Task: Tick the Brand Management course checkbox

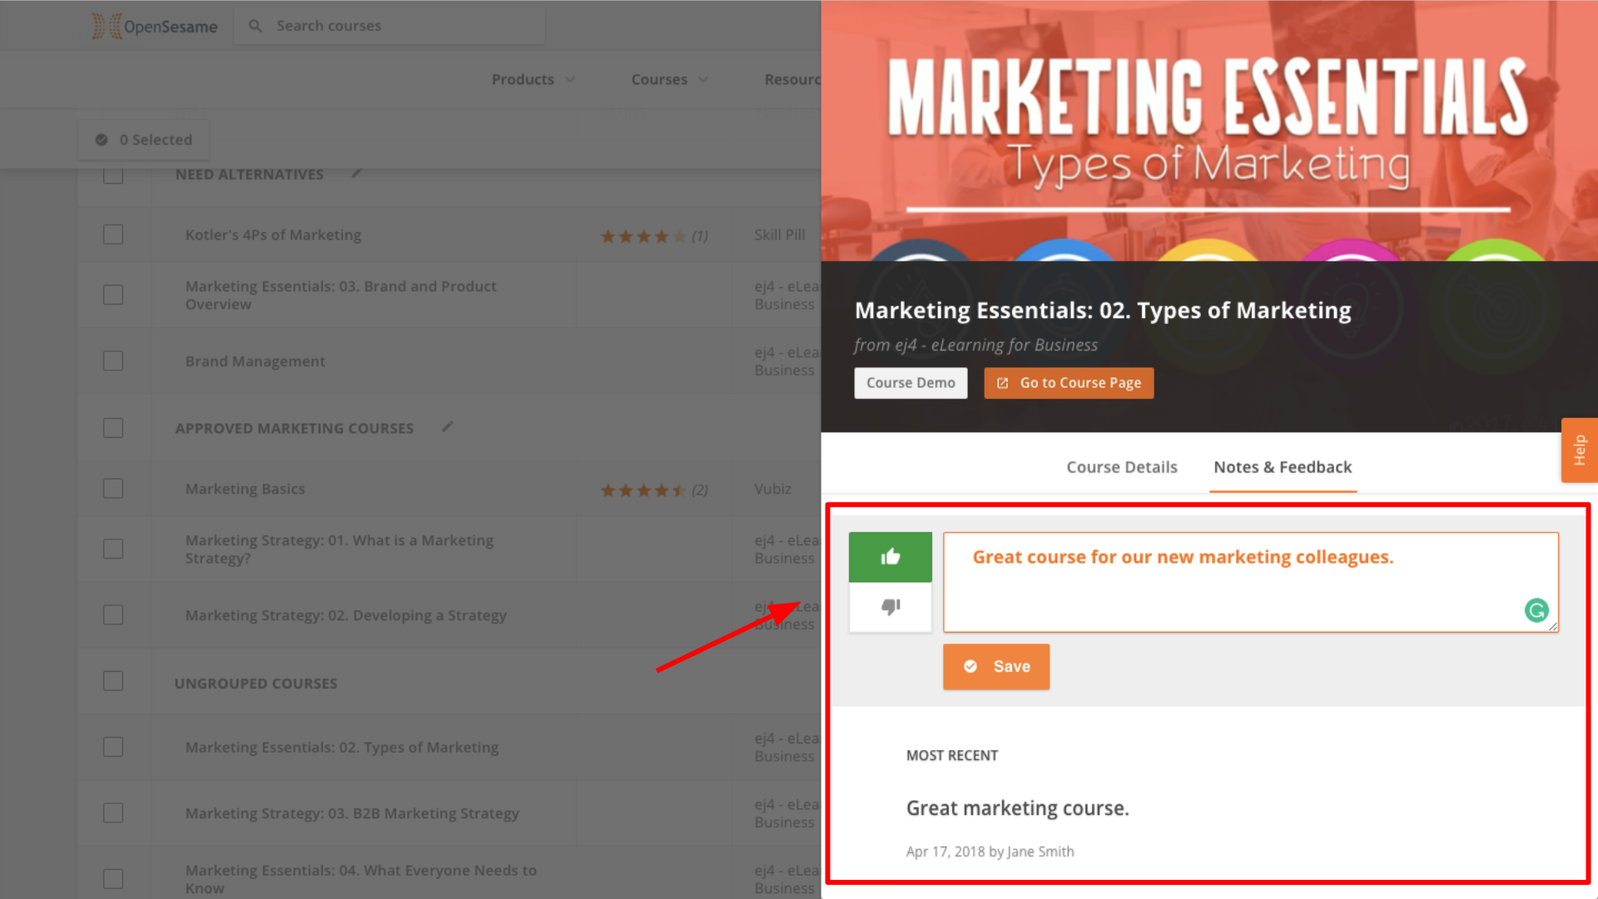Action: [113, 361]
